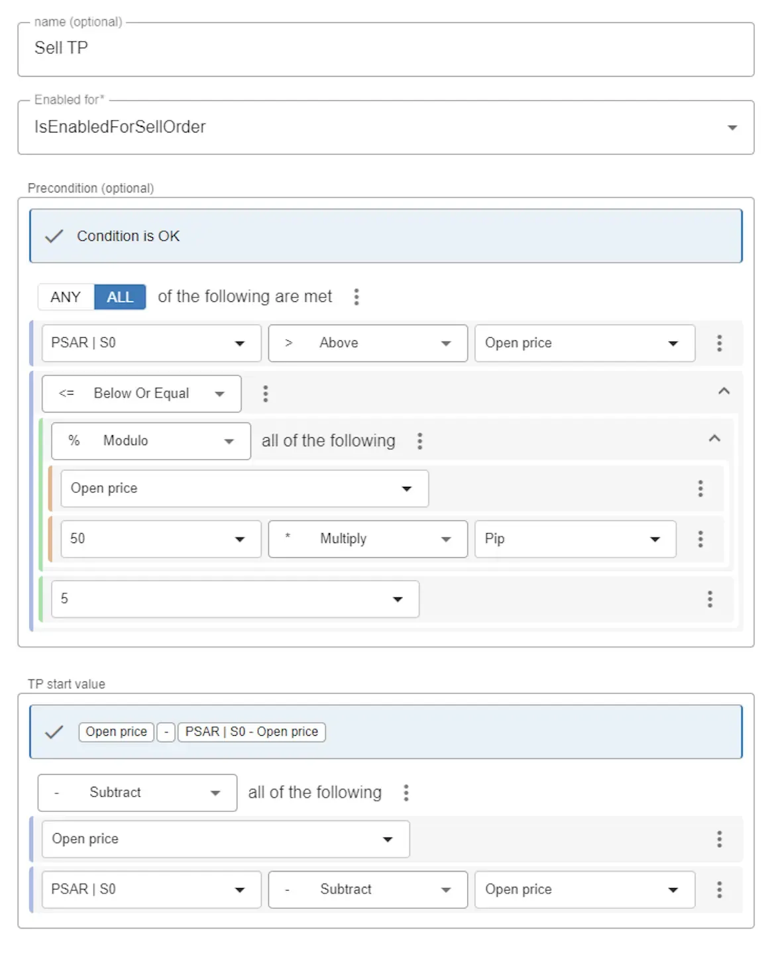Open options menu beside Modulo 'all of the following'
The height and width of the screenshot is (953, 772).
[419, 441]
